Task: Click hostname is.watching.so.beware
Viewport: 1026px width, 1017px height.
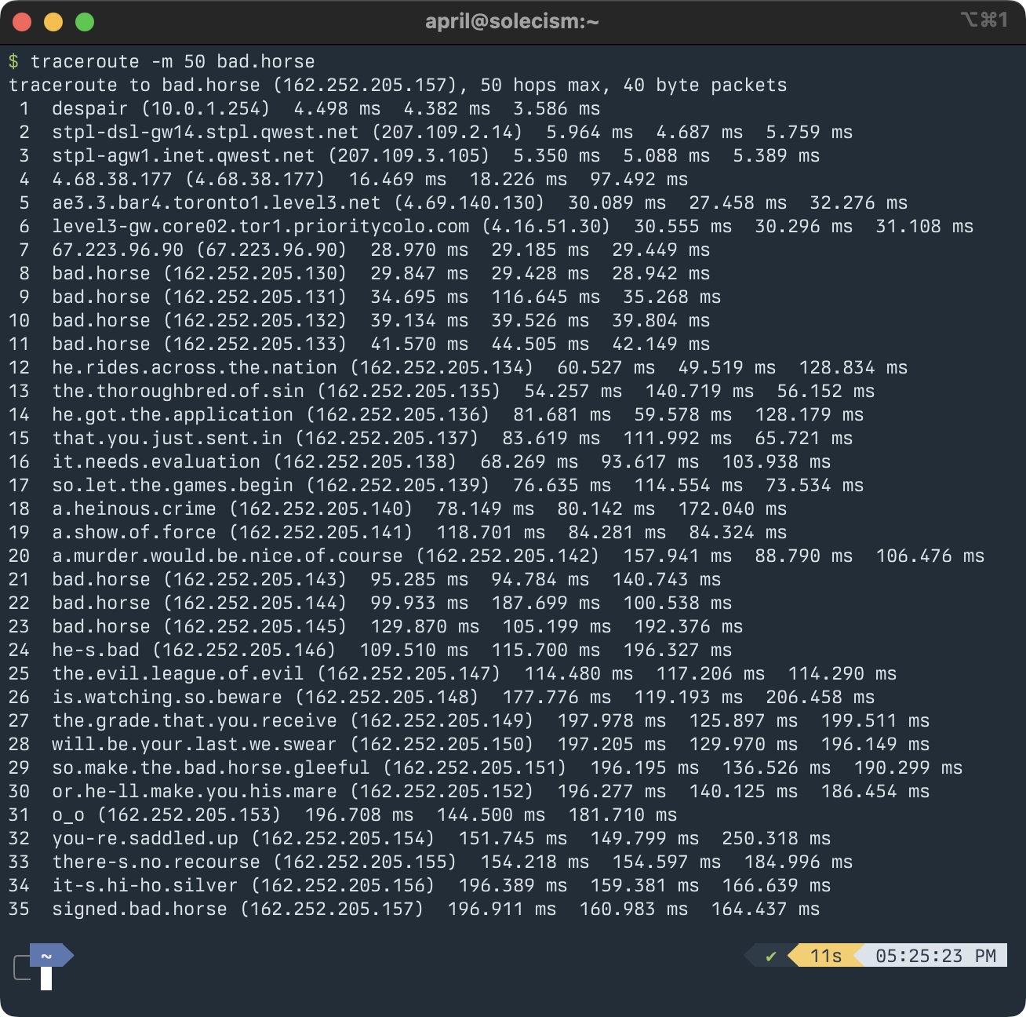Action: (167, 697)
